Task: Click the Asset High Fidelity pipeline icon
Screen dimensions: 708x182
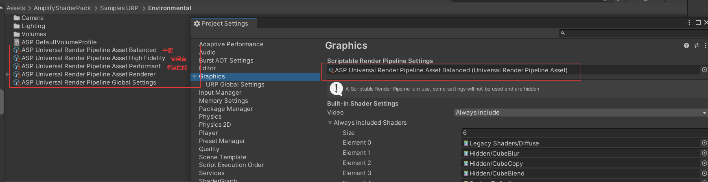Action: pyautogui.click(x=17, y=58)
